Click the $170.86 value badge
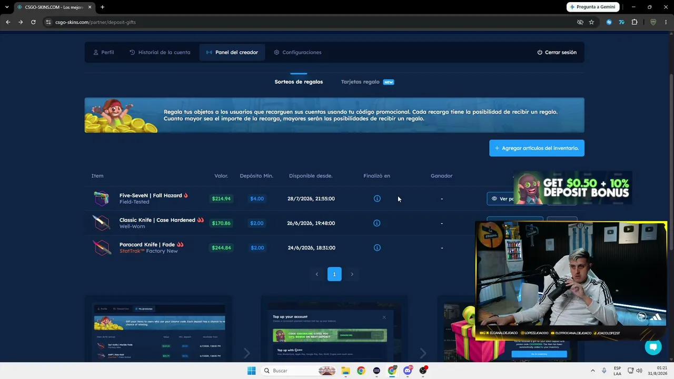Image resolution: width=674 pixels, height=379 pixels. coord(221,223)
